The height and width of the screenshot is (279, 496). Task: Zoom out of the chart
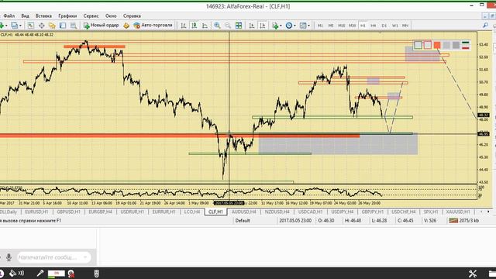pyautogui.click(x=228, y=26)
